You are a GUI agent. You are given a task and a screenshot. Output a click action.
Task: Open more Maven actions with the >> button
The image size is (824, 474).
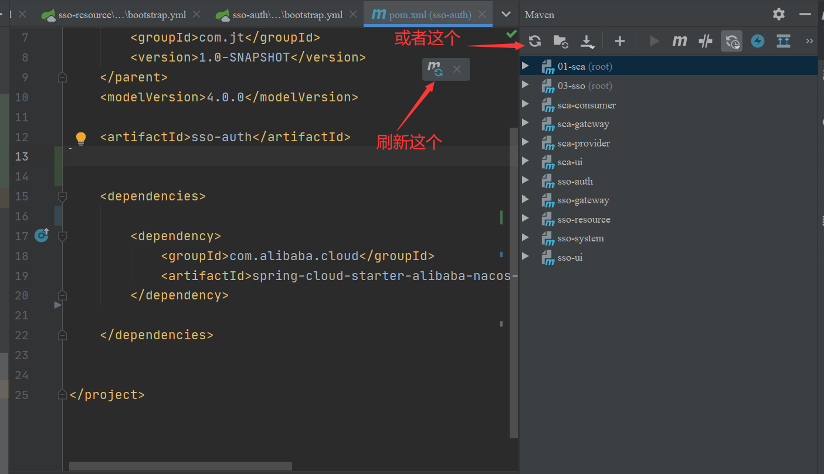click(809, 41)
